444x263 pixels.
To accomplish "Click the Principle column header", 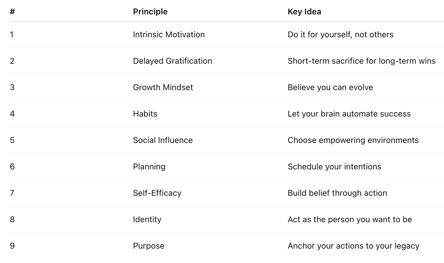I will [x=150, y=12].
